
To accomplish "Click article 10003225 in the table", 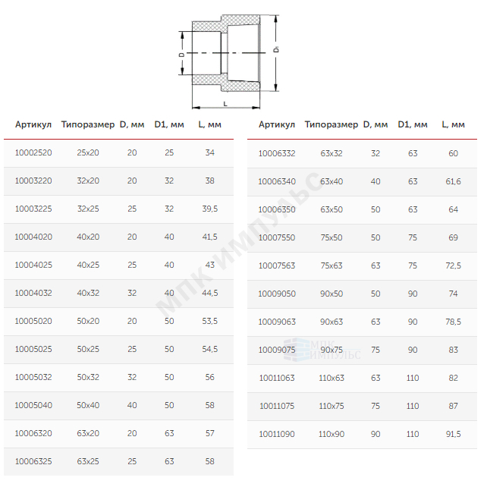I will tap(33, 209).
